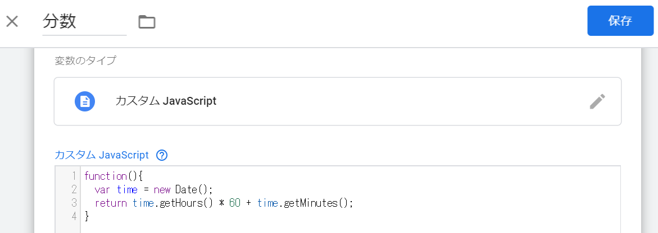Click the blue カスタム JavaScript field label
658x233 pixels.
click(x=101, y=155)
